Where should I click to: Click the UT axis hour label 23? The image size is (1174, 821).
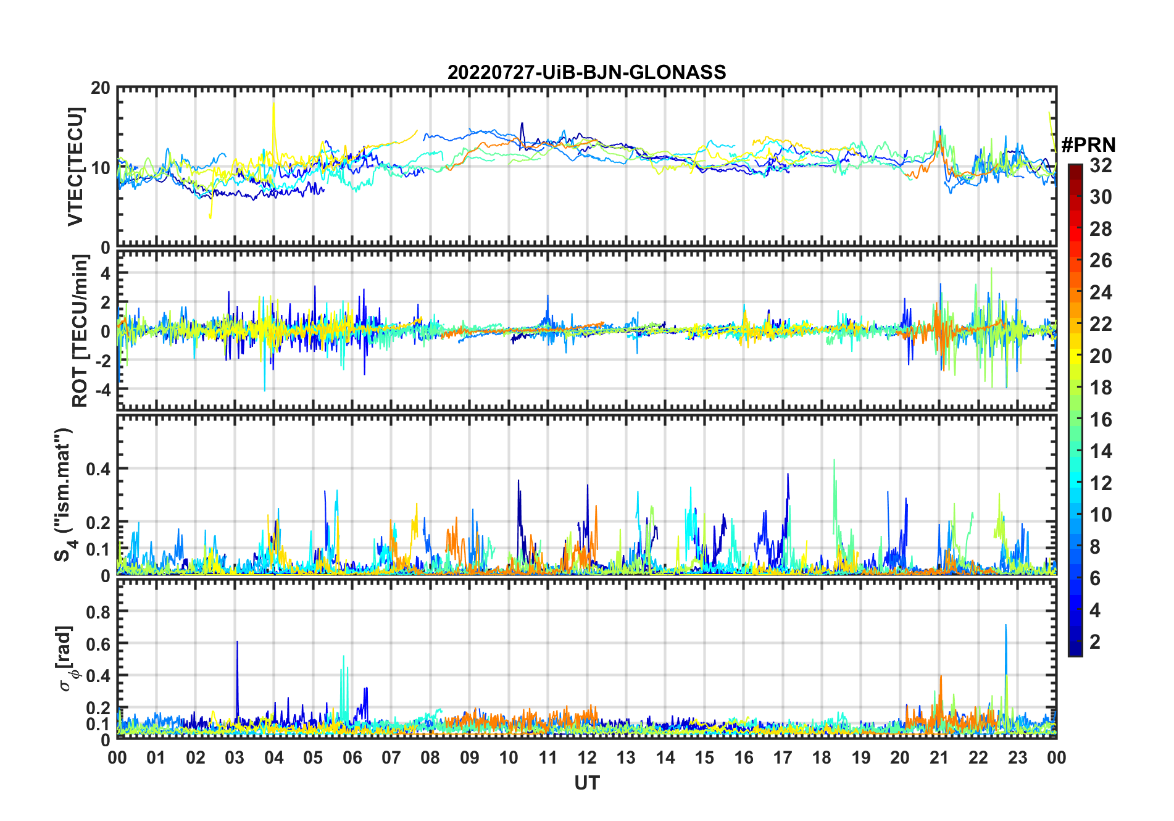tap(1017, 757)
